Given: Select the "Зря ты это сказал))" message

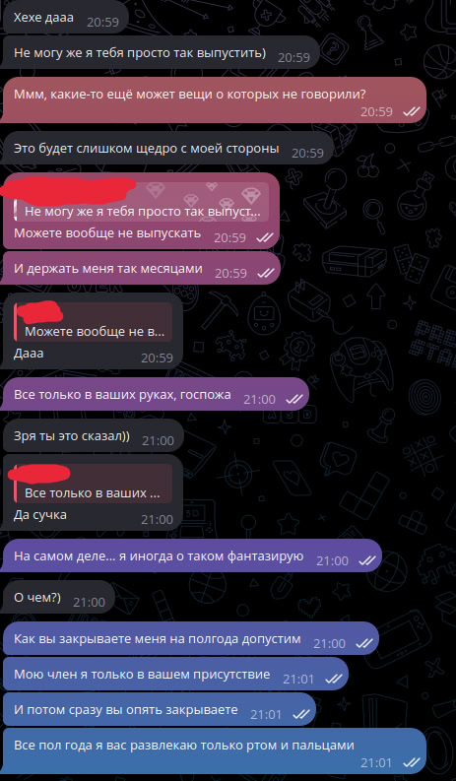Looking at the screenshot, I should [x=93, y=436].
